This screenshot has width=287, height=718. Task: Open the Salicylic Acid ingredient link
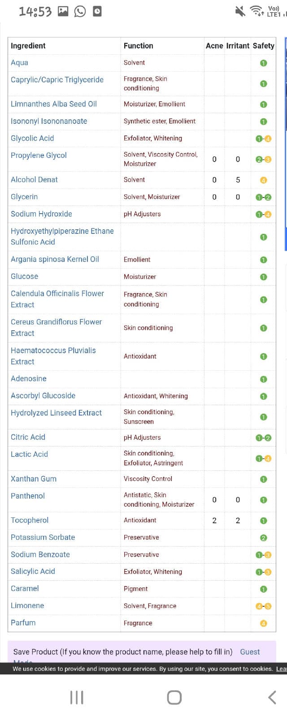tap(33, 571)
